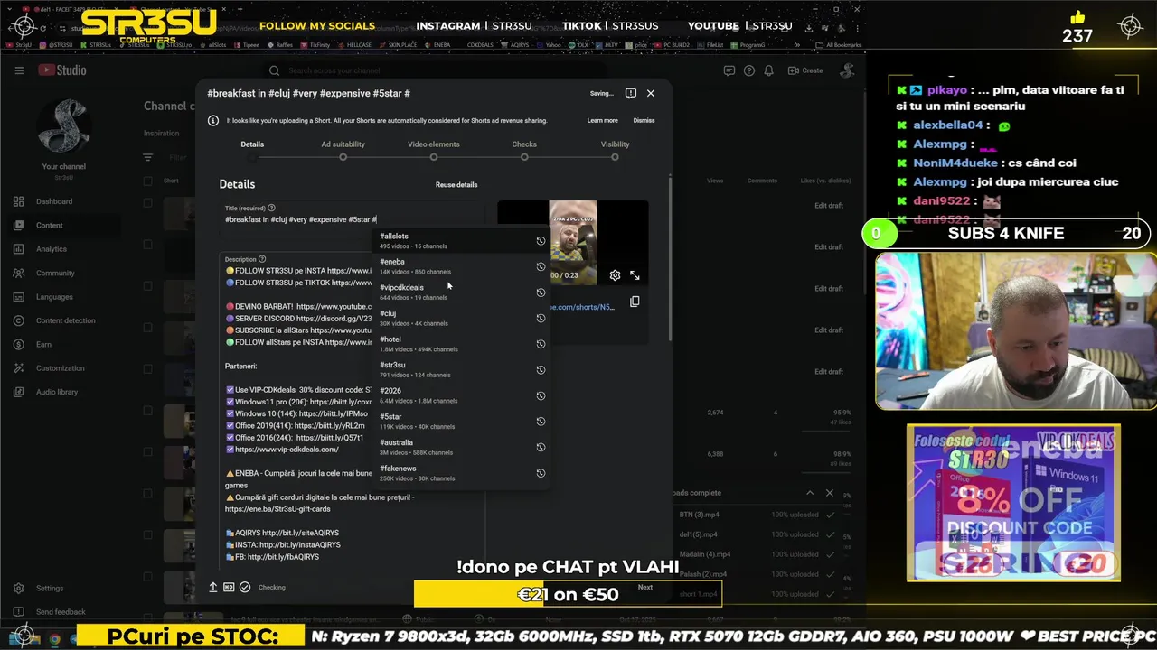1157x650 pixels.
Task: Click the channel avatar image in sidebar
Action: tap(63, 126)
